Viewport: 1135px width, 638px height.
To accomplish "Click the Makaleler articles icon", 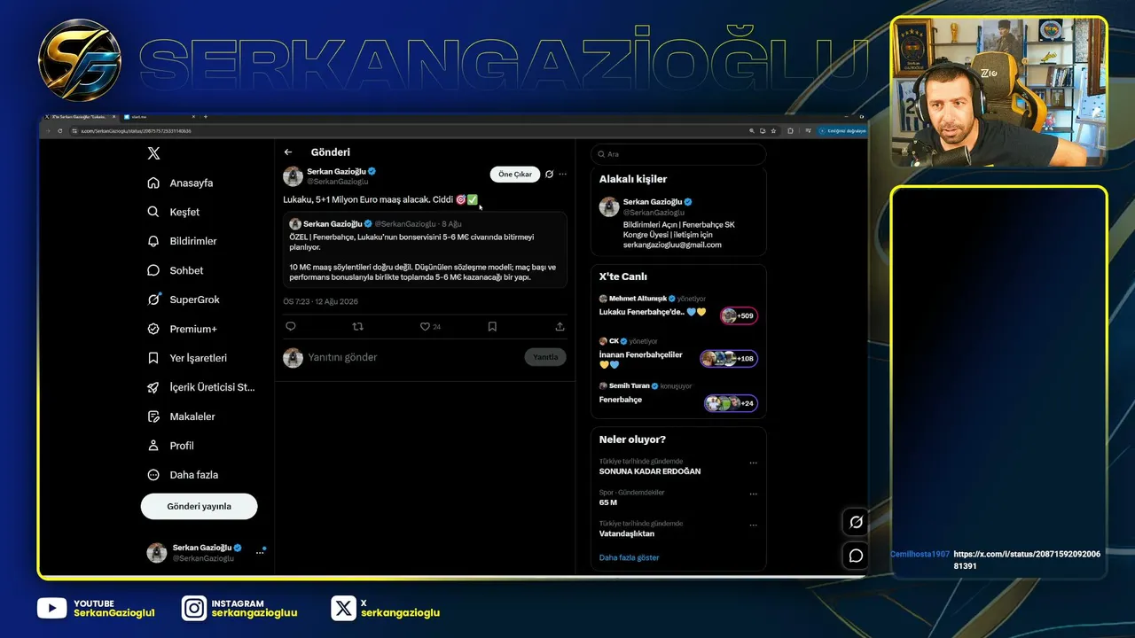I will coord(153,416).
